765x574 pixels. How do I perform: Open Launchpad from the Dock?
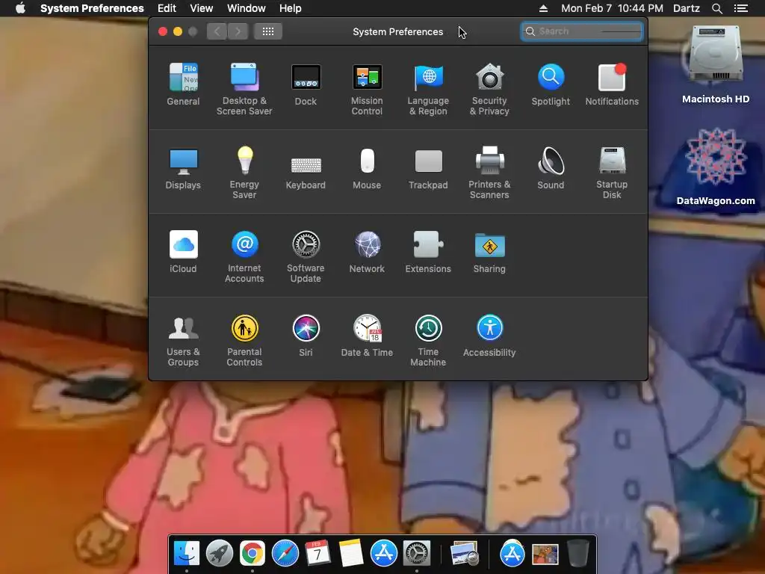(x=220, y=554)
